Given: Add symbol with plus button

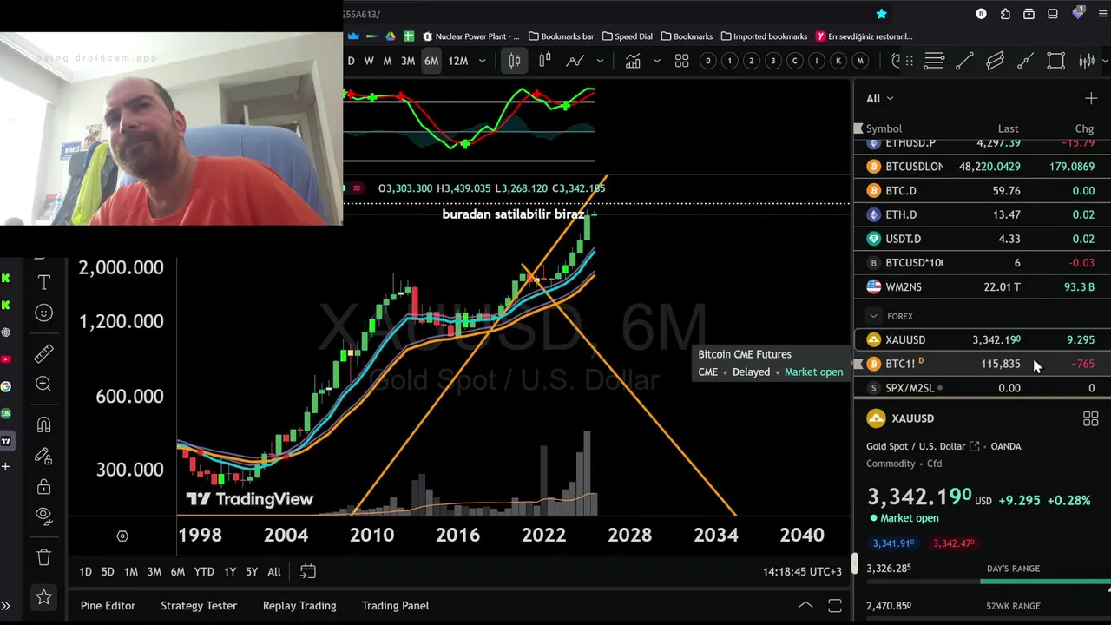Looking at the screenshot, I should point(1091,98).
